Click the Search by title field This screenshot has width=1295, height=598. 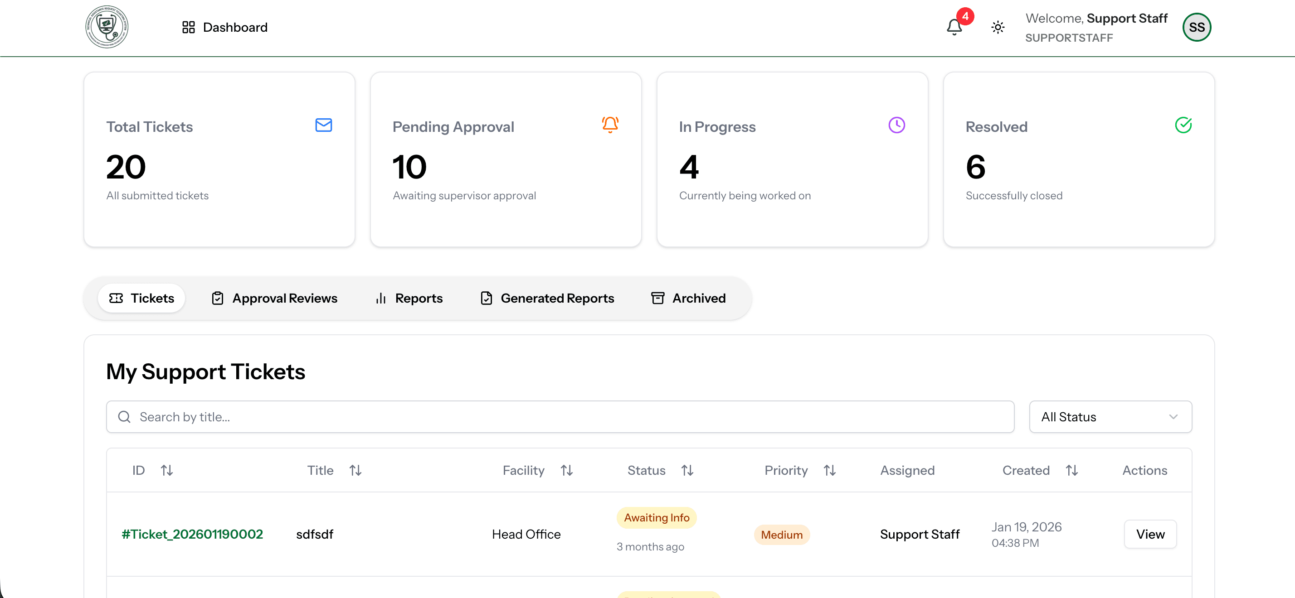pos(560,417)
